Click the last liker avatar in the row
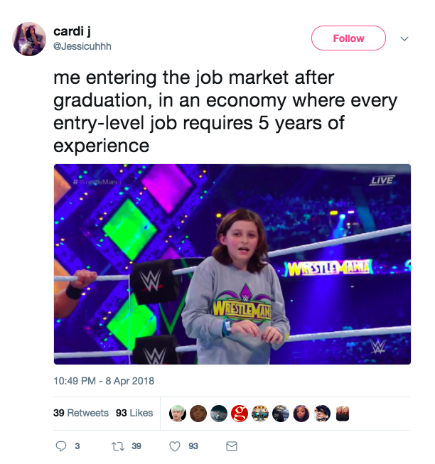This screenshot has height=464, width=435. pos(343,413)
